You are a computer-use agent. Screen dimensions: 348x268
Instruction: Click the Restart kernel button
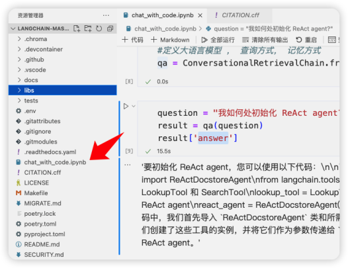coord(306,40)
